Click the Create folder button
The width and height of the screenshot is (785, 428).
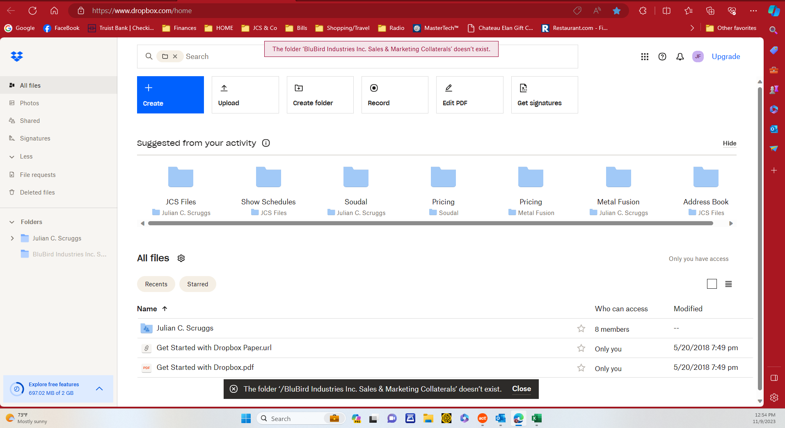tap(320, 95)
